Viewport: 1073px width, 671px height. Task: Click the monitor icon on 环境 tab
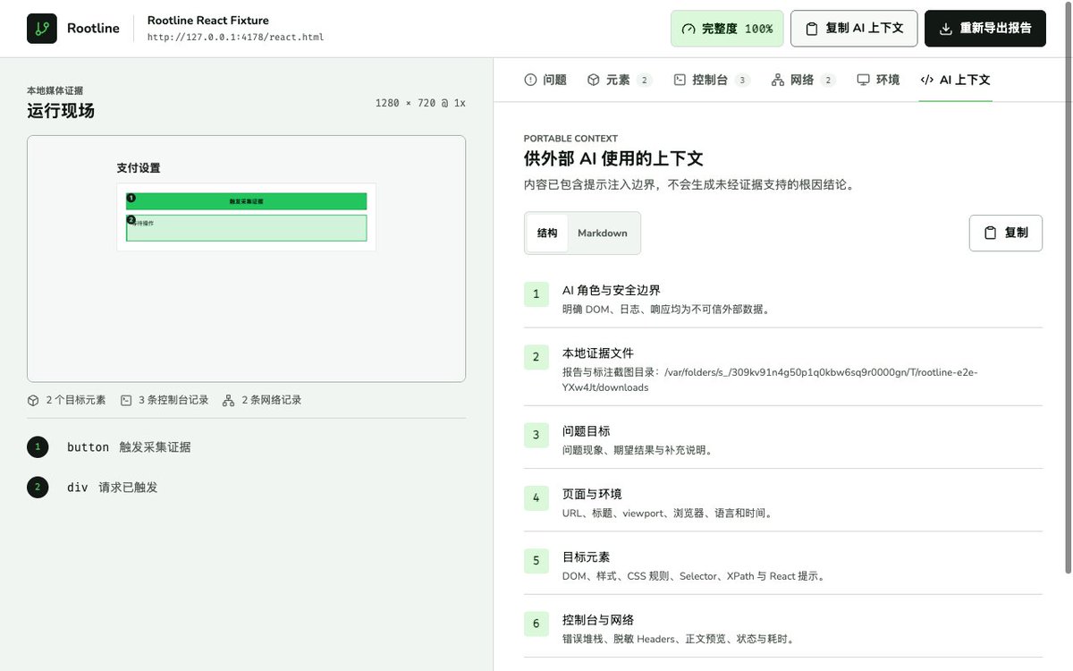863,80
